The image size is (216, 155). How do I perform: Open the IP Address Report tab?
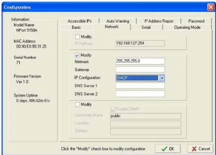click(159, 21)
